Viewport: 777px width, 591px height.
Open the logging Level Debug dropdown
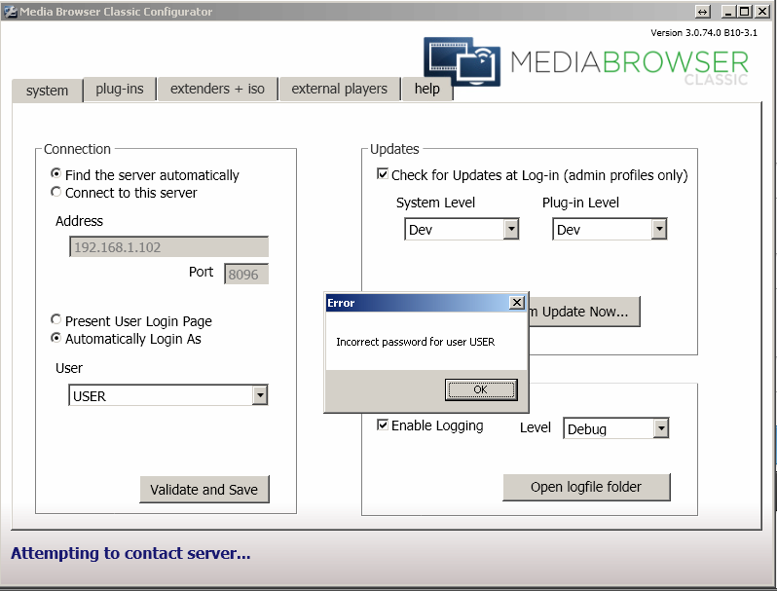[x=615, y=428]
